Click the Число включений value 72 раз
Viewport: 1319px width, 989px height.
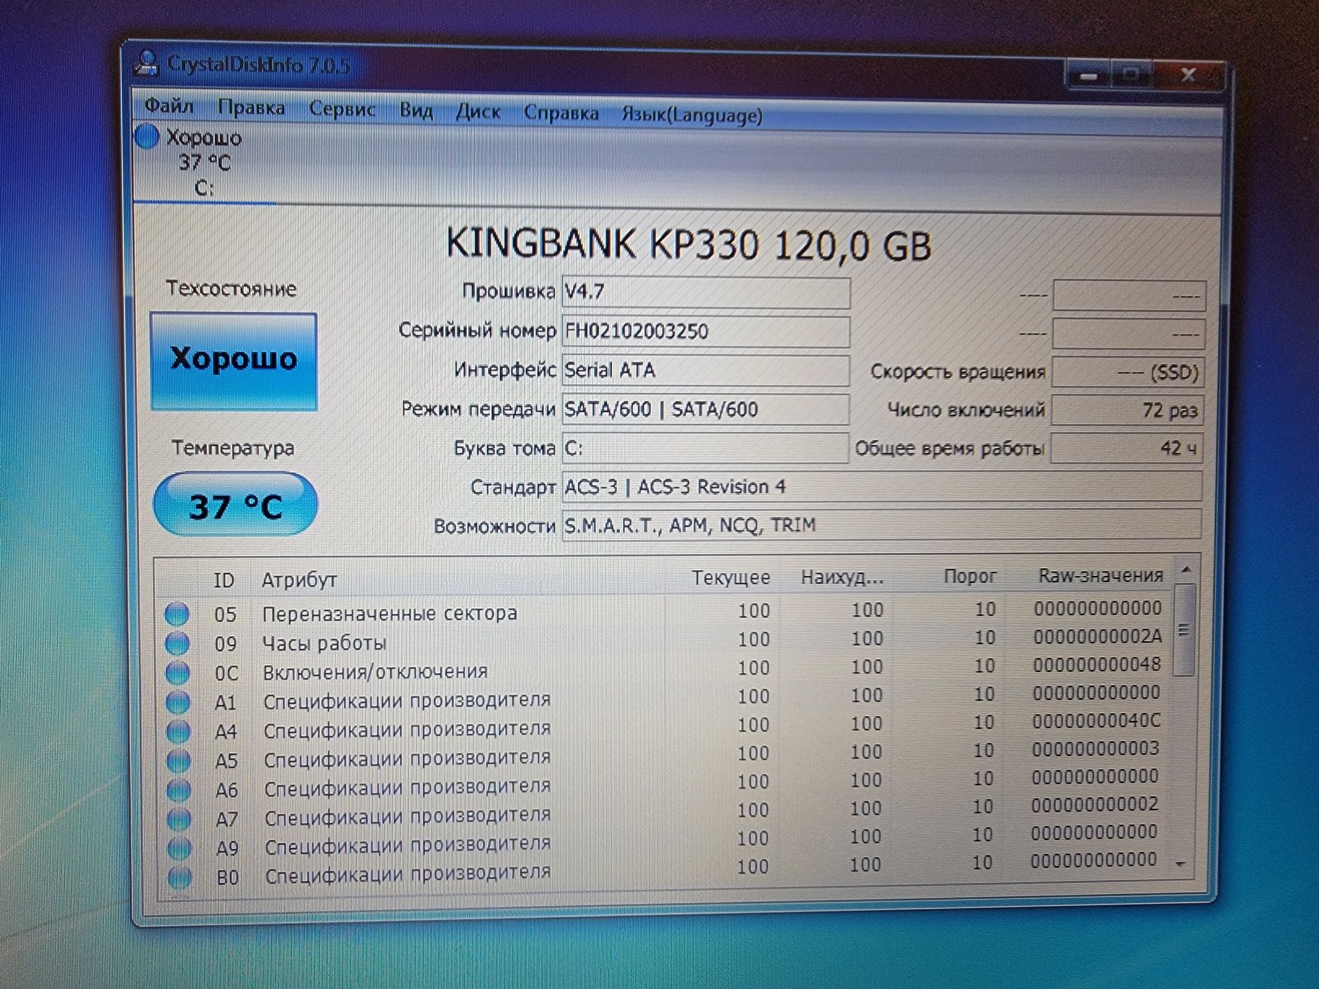point(1128,410)
